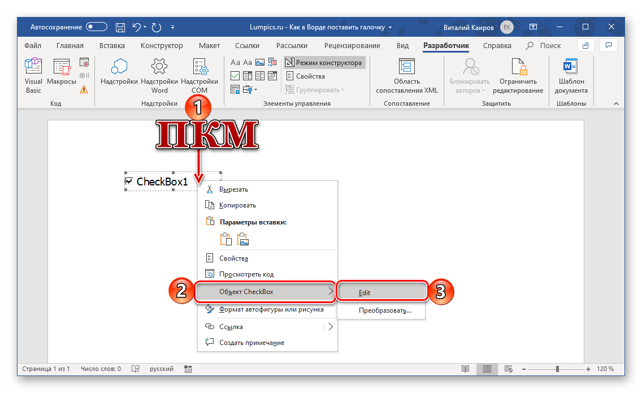Viewport: 642px width, 393px height.
Task: Click the ВК user avatar
Action: tap(506, 28)
